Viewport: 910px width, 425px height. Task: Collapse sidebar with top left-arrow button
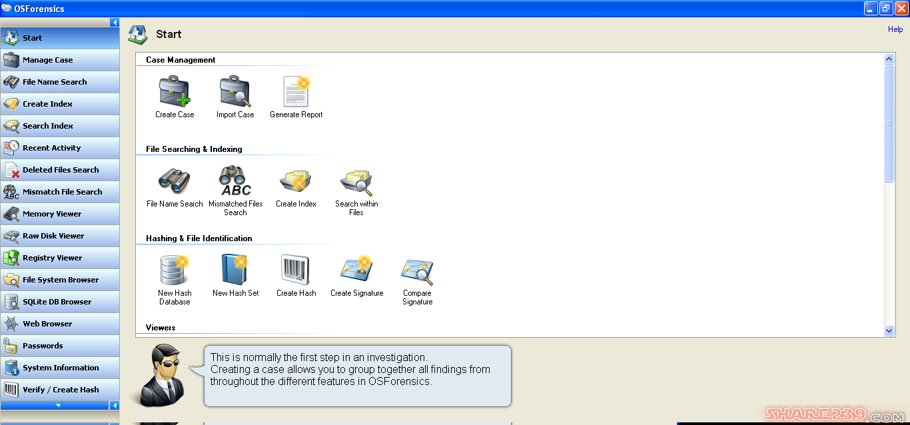tap(115, 23)
